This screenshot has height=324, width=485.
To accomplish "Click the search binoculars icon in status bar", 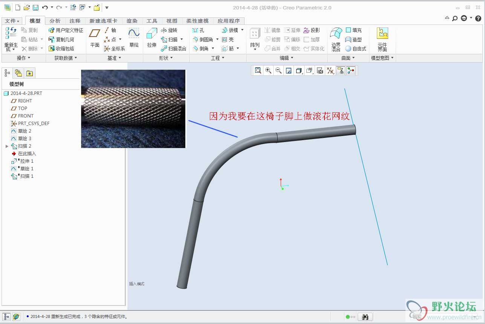I will 365,317.
